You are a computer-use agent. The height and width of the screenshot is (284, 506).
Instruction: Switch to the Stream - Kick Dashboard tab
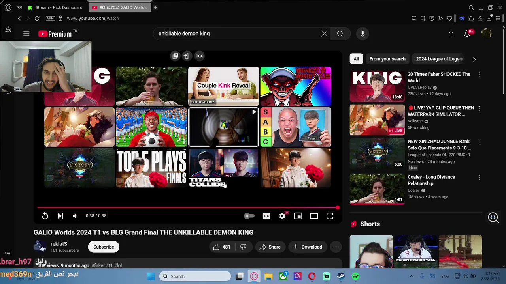(56, 7)
